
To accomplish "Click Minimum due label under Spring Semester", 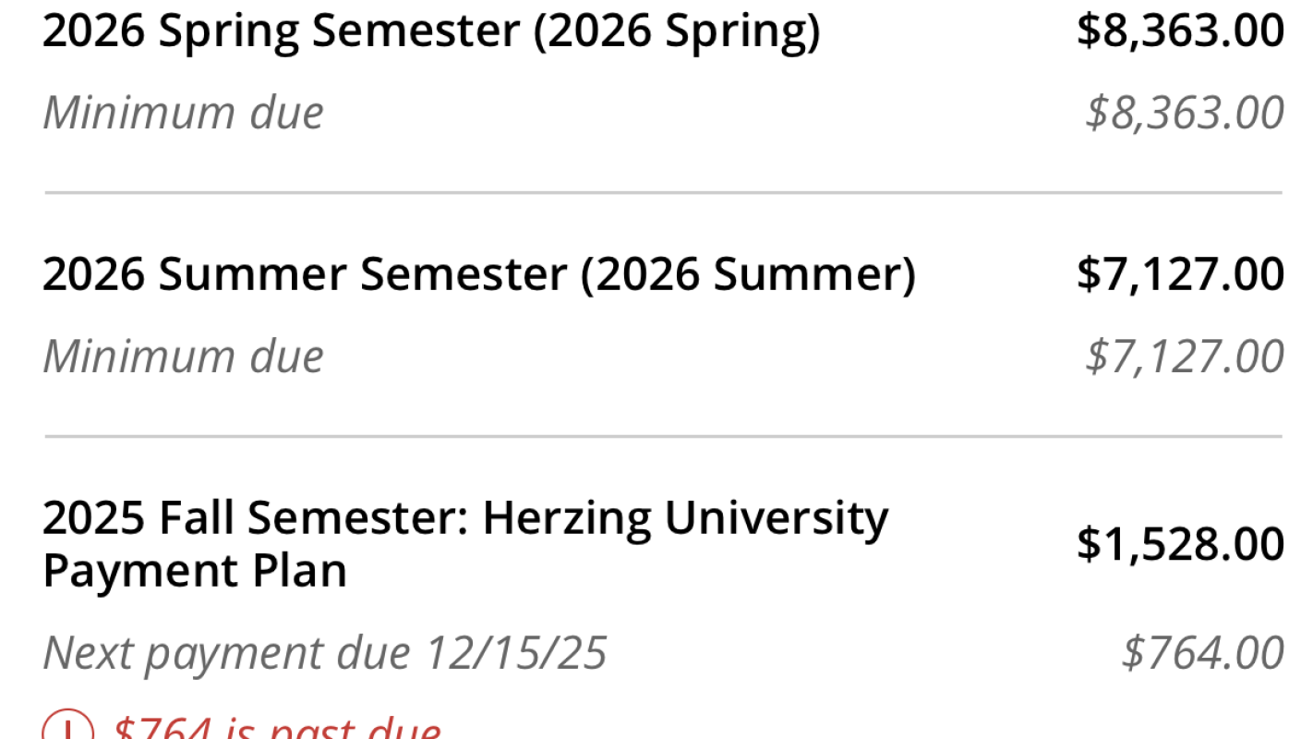I will (x=183, y=113).
